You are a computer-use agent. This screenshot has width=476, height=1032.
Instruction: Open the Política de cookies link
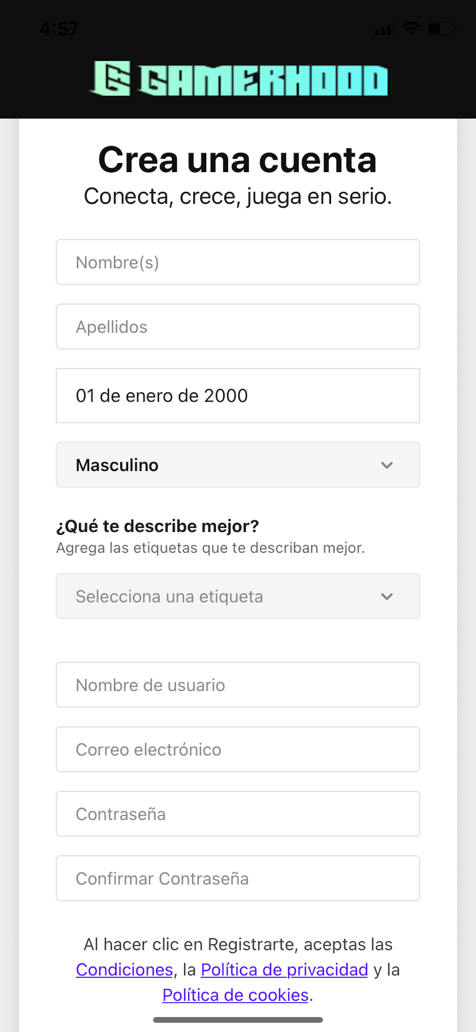click(235, 995)
